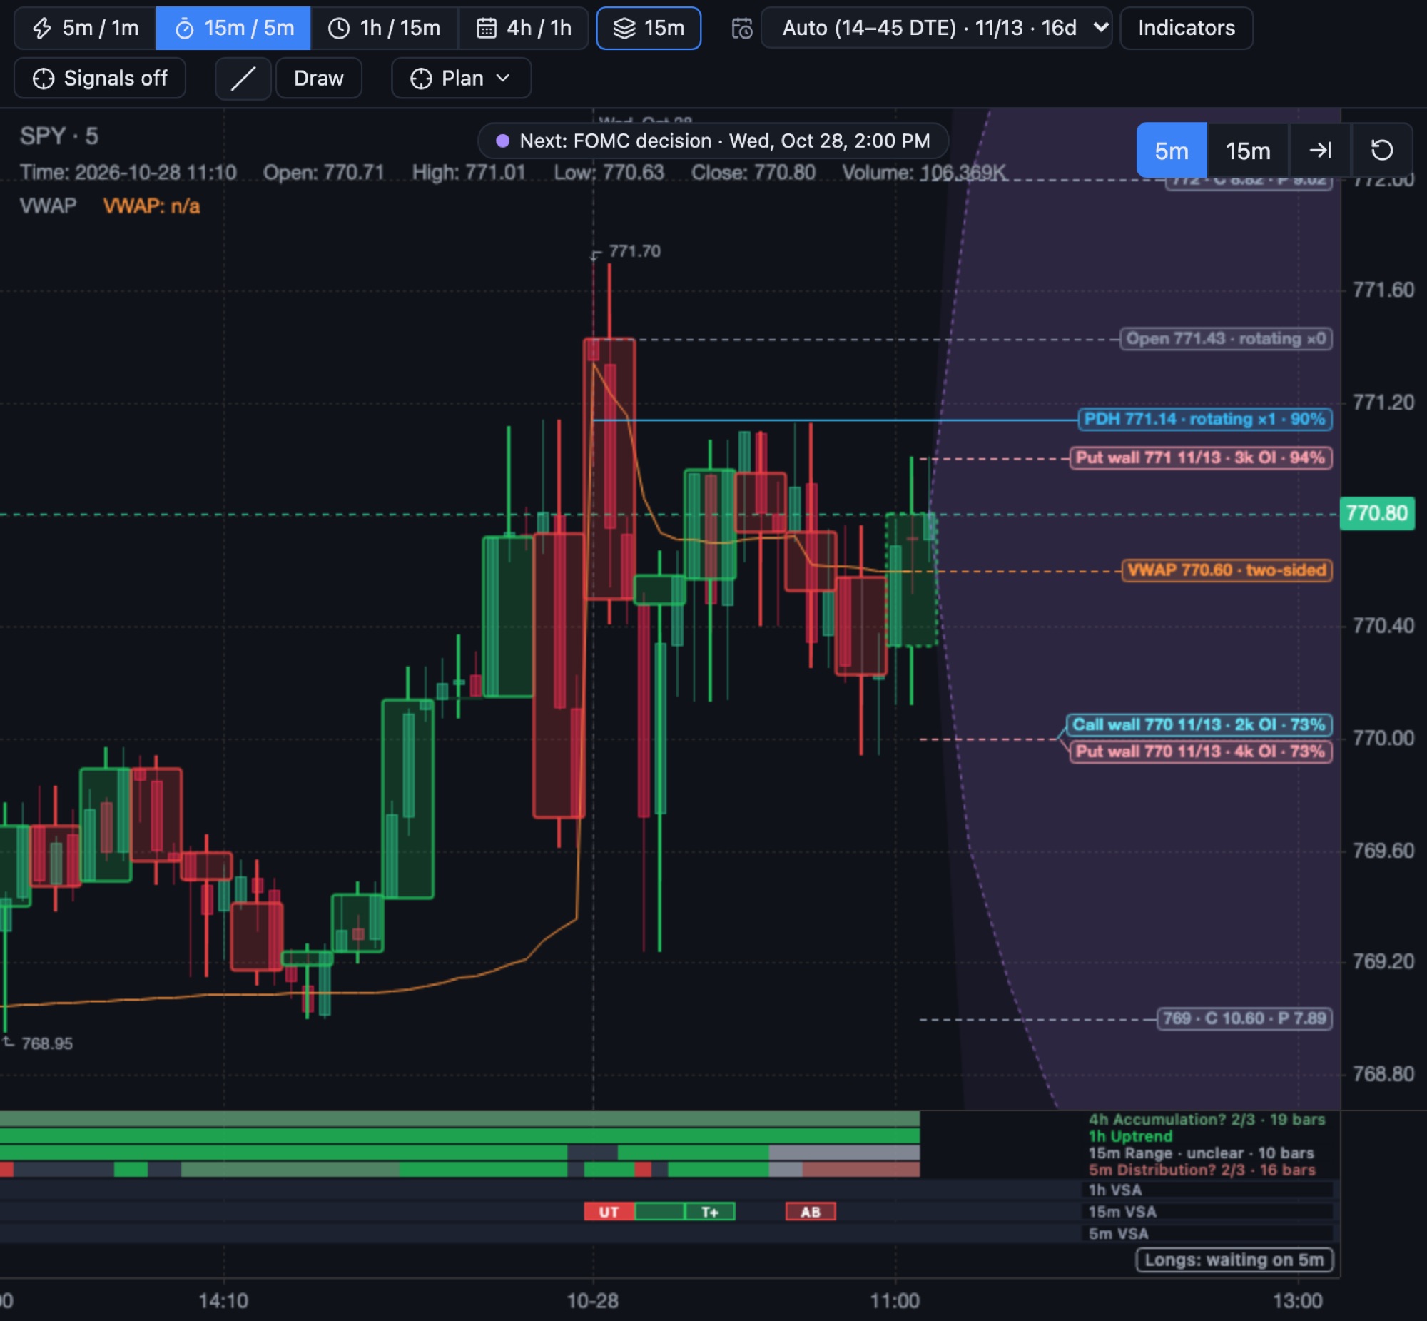
Task: Click the 1h VSA row label
Action: (x=1114, y=1190)
